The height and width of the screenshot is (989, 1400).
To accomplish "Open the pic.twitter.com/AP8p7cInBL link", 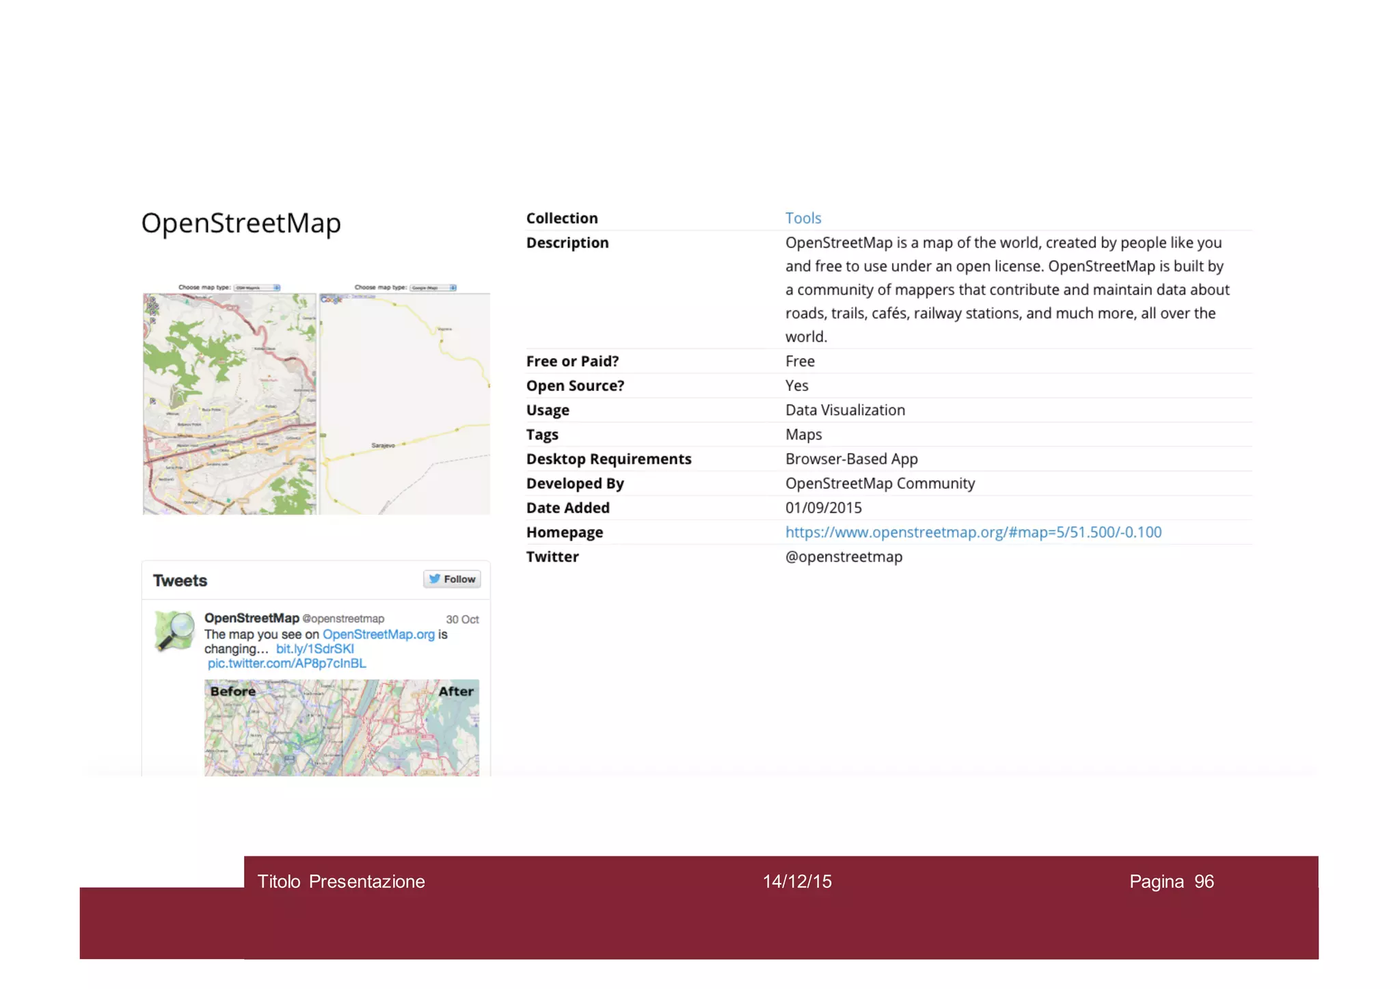I will point(286,663).
